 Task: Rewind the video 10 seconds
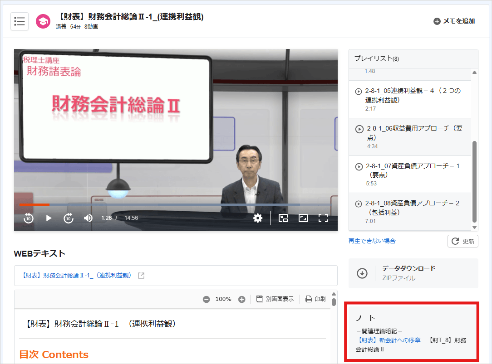pos(29,218)
